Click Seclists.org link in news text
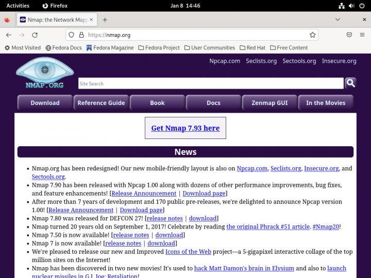 click(x=285, y=168)
